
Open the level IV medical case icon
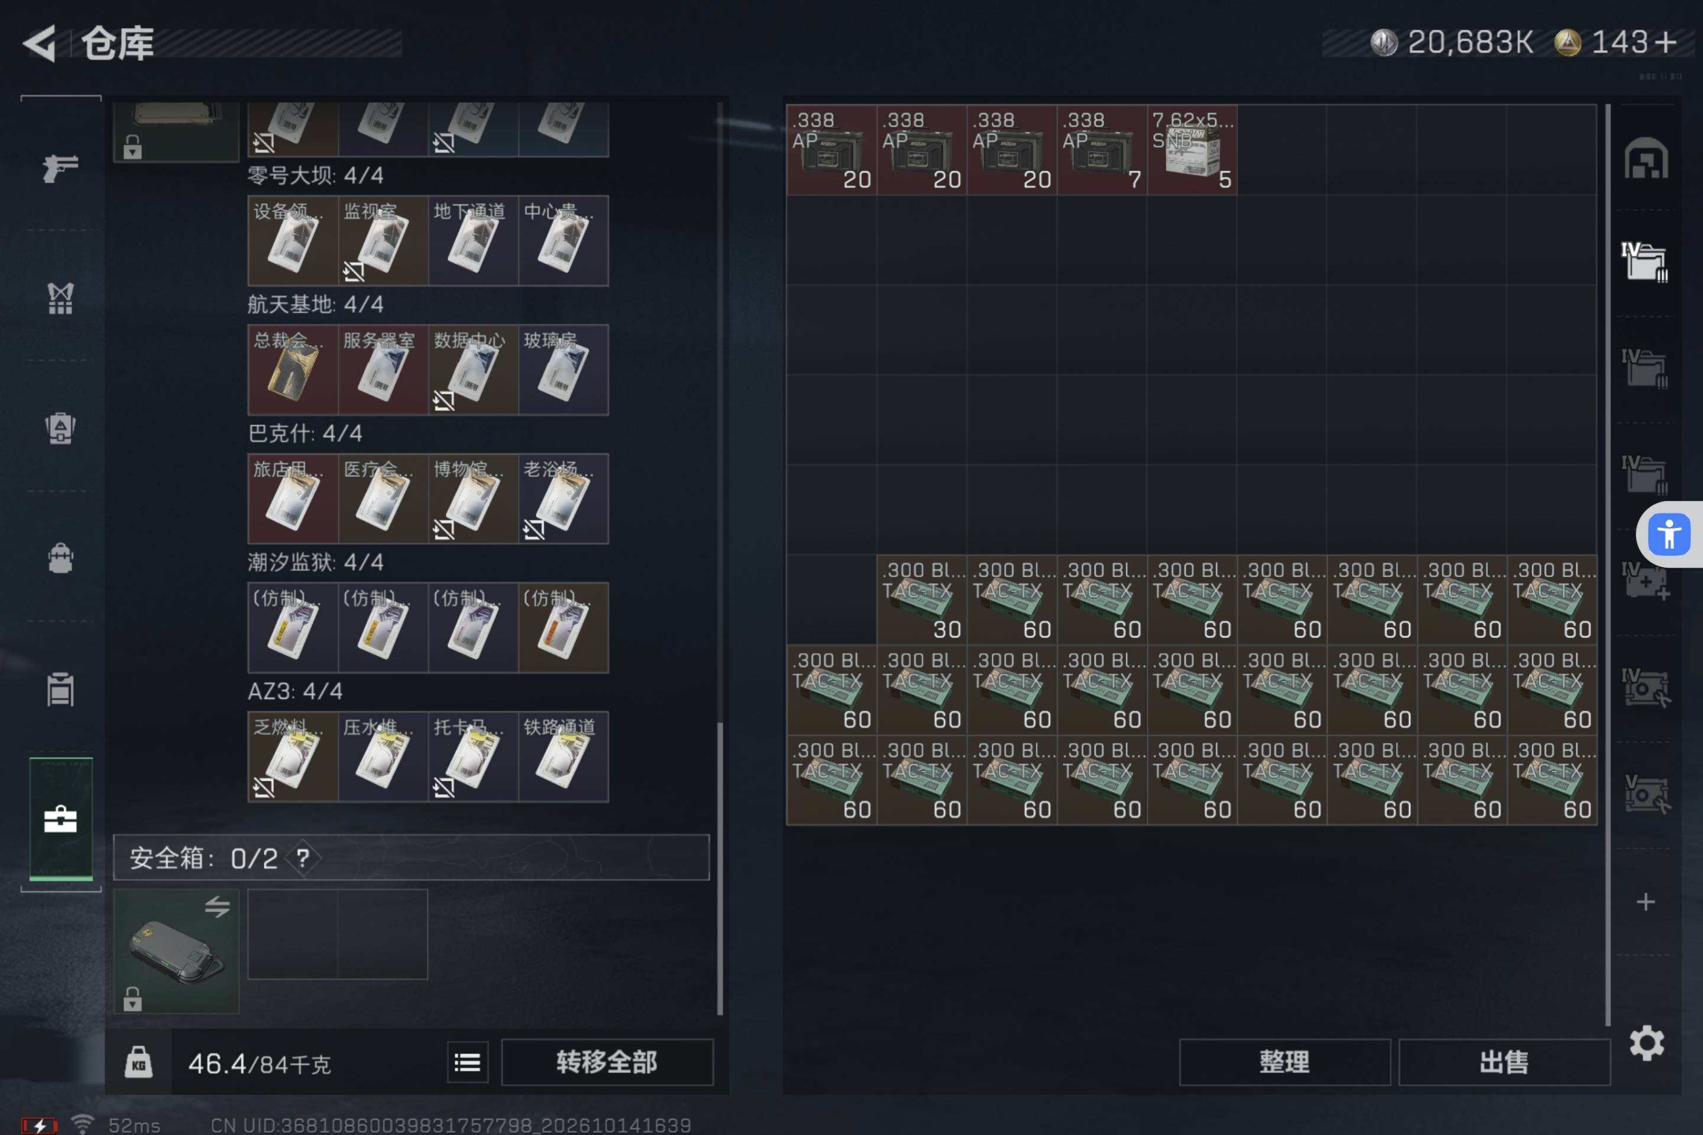point(1645,581)
